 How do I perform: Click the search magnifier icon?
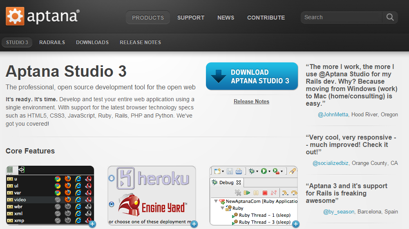point(390,17)
